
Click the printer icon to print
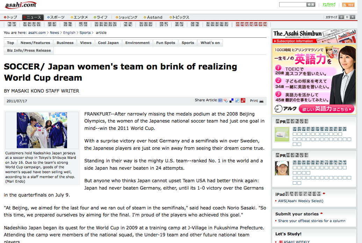(x=261, y=101)
